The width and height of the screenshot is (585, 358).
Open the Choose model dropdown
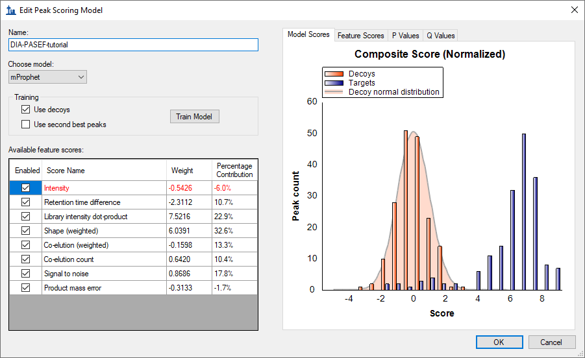click(x=47, y=77)
